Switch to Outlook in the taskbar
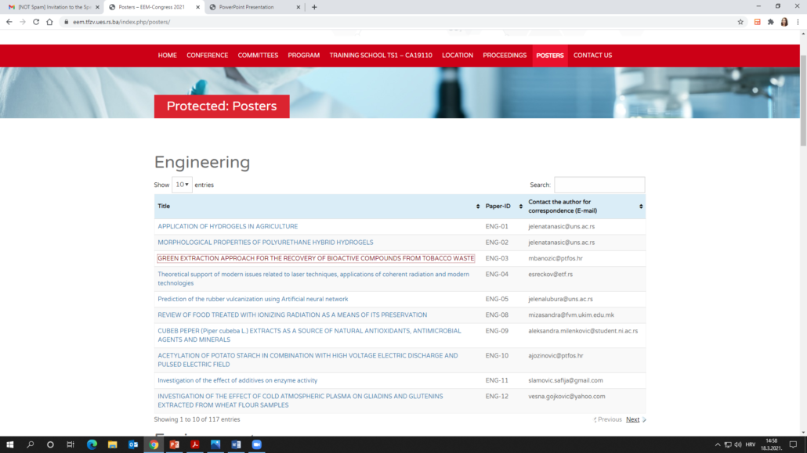Image resolution: width=807 pixels, height=453 pixels. coord(132,444)
